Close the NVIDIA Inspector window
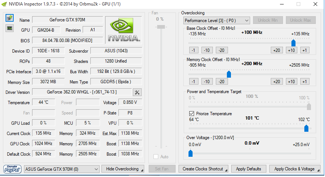The height and width of the screenshot is (177, 325). click(x=315, y=4)
